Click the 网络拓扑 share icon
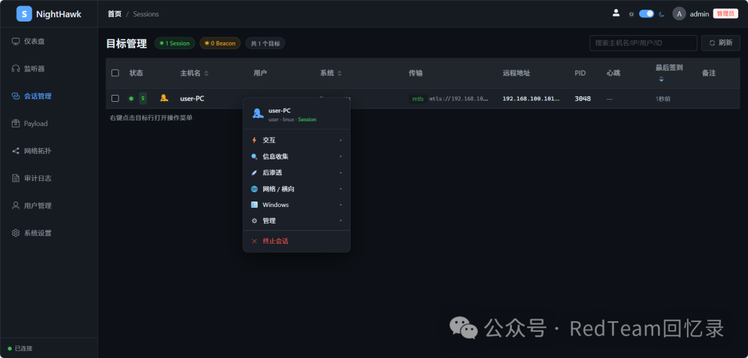Screen dimensions: 748x358 [16, 151]
